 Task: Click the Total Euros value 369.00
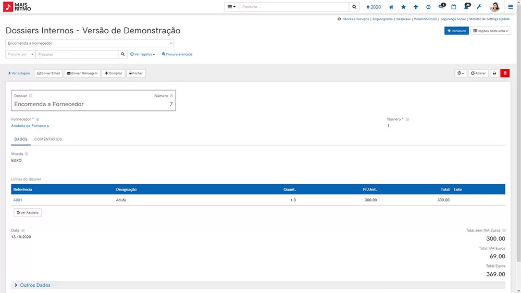[x=495, y=274]
